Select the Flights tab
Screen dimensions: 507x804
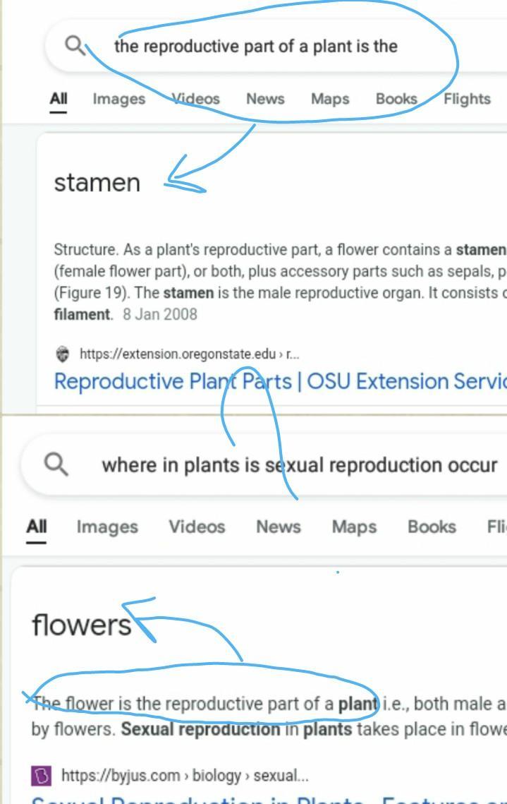click(467, 99)
